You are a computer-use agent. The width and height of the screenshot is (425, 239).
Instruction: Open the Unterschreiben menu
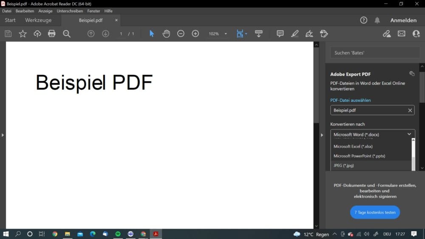(x=70, y=11)
